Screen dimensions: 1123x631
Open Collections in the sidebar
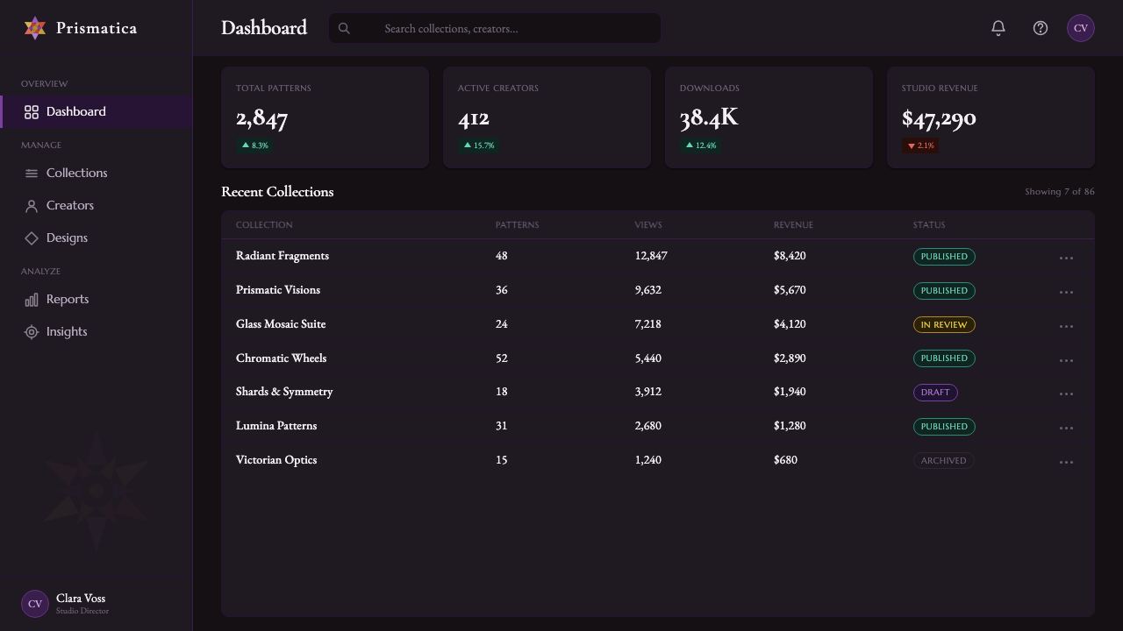pos(97,174)
